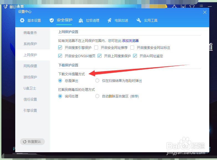Image resolution: width=217 pixels, height=160 pixels.
Task: Select 系统保护 in the sidebar
Action: pyautogui.click(x=32, y=44)
